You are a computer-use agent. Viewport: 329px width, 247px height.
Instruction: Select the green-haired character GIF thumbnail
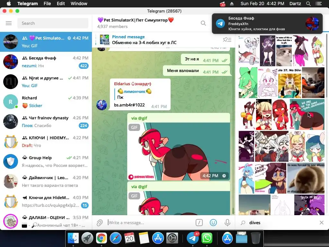(248, 83)
